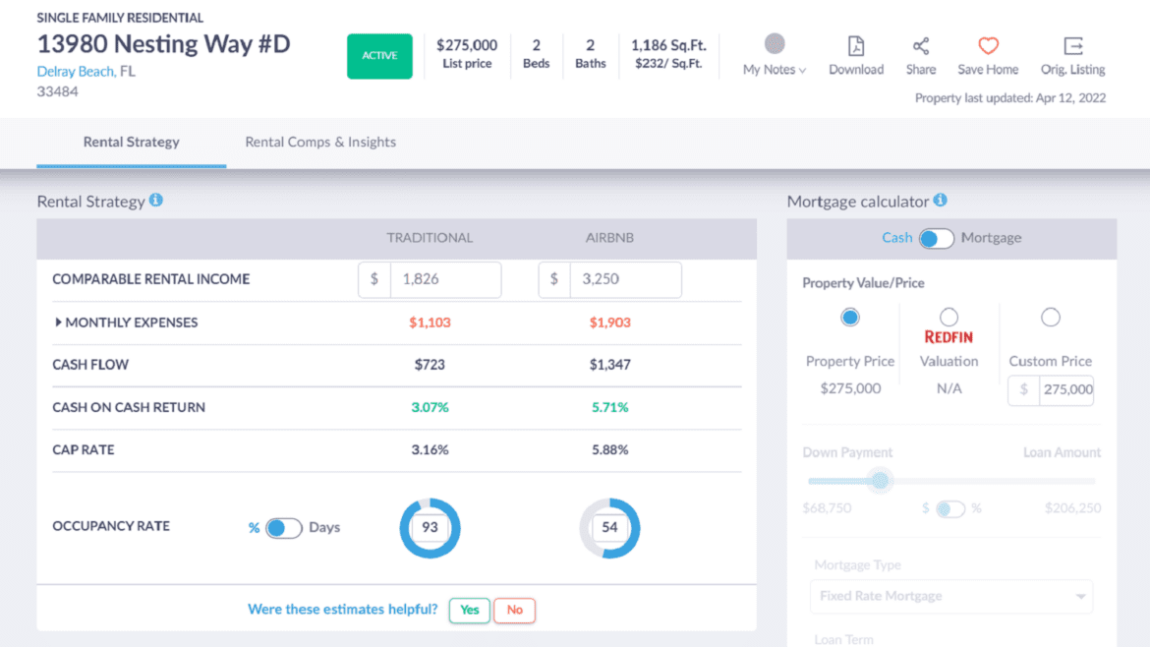
Task: Open the Download property report icon
Action: click(x=855, y=44)
